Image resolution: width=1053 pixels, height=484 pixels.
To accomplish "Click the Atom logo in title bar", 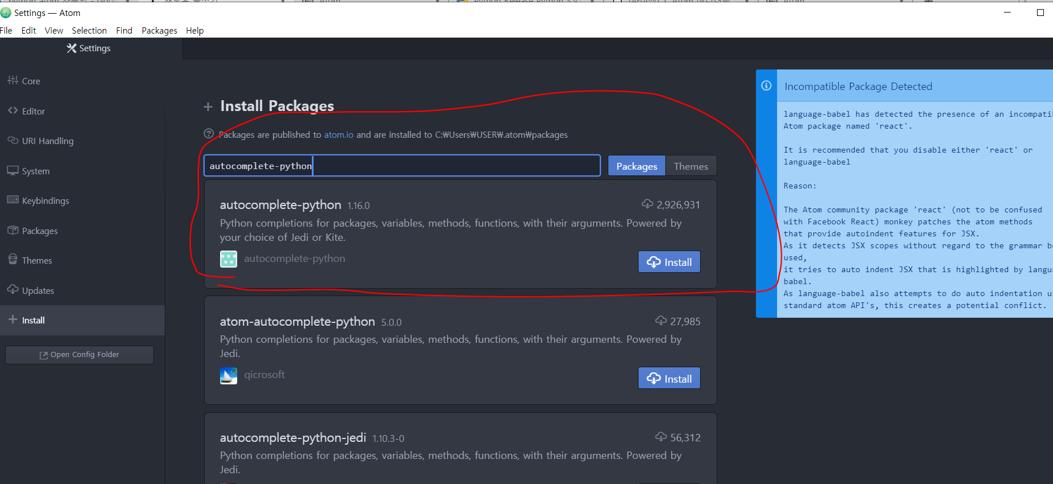I will 6,13.
